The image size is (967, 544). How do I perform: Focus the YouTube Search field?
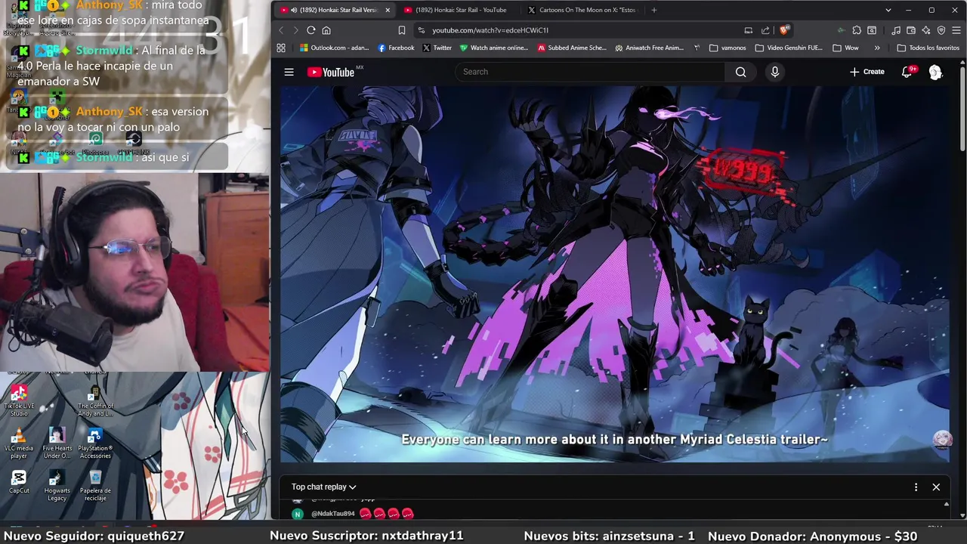click(589, 72)
